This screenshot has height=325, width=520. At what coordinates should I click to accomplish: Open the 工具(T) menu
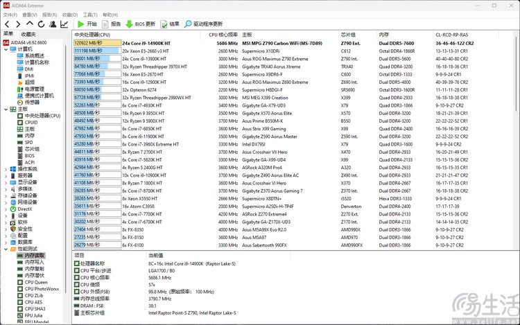click(90, 15)
